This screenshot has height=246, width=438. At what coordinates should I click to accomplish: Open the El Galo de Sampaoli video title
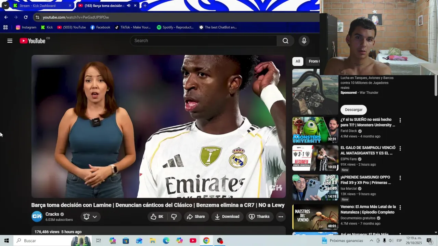[368, 150]
